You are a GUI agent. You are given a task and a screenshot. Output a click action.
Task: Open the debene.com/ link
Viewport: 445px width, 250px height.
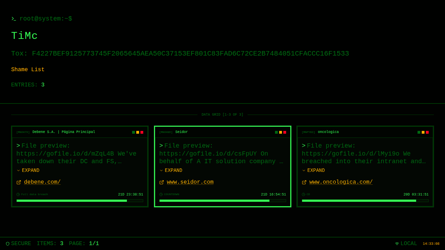coord(42,182)
